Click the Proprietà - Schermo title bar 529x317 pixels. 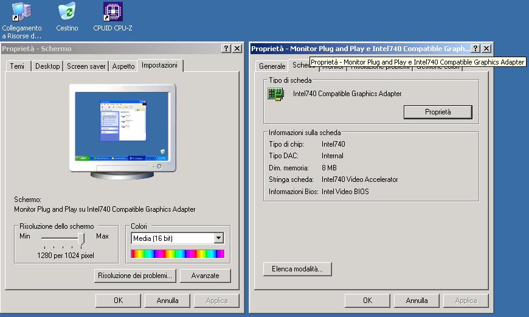click(x=111, y=49)
